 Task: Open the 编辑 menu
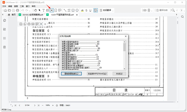(10, 6)
